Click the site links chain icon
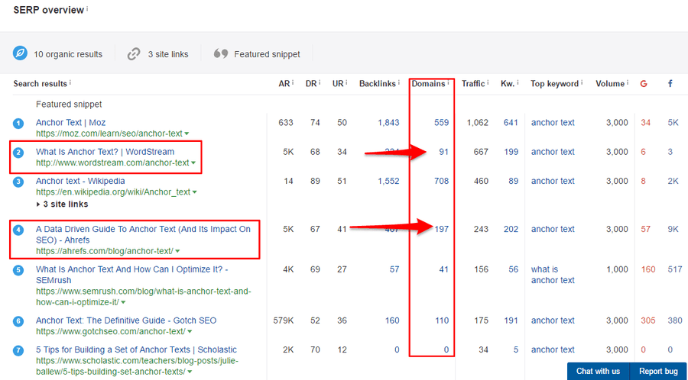Screen dimensions: 688x380 135,54
